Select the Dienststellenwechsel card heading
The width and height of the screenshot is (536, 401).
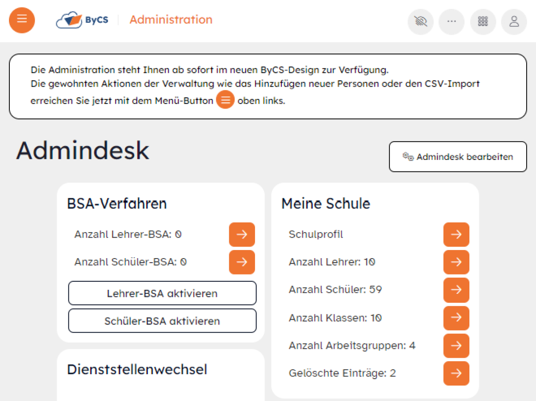pos(137,370)
